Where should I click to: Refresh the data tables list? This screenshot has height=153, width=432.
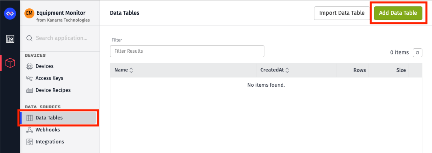417,53
